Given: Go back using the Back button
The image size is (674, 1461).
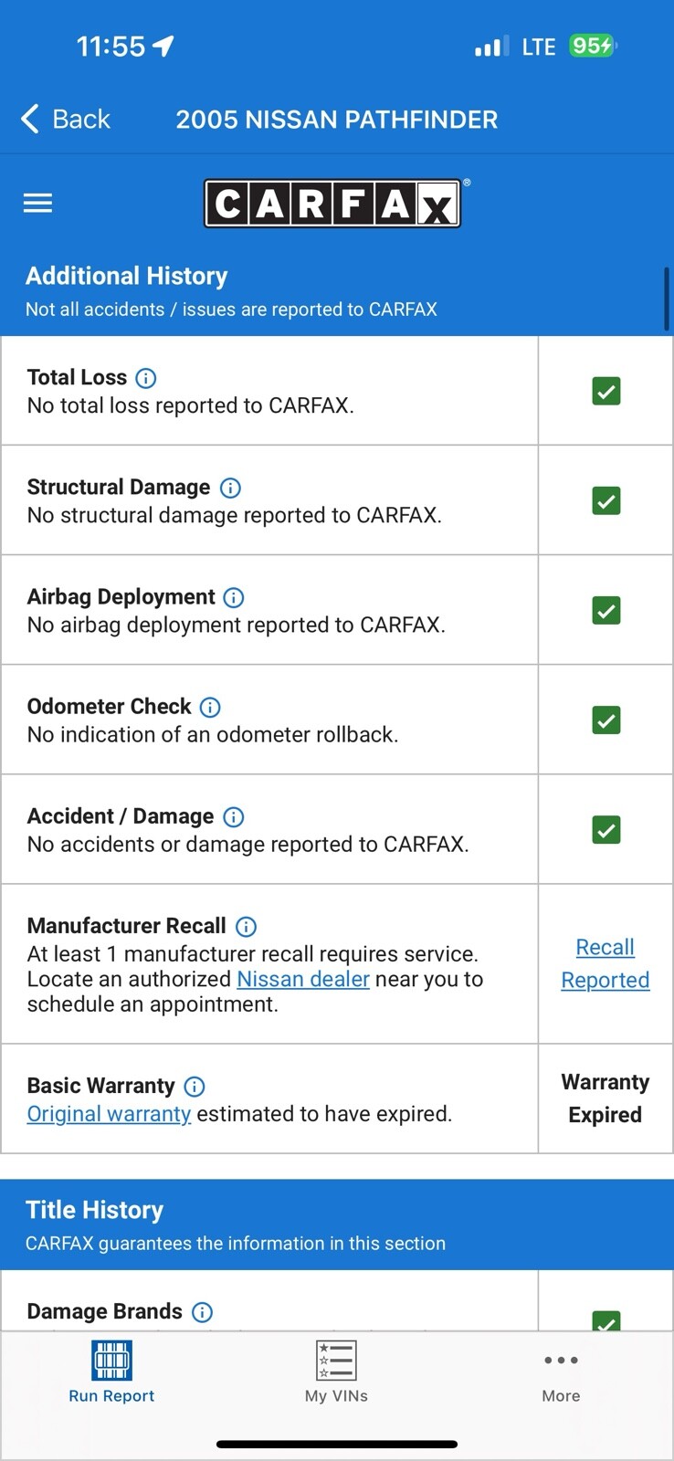Looking at the screenshot, I should click(66, 119).
